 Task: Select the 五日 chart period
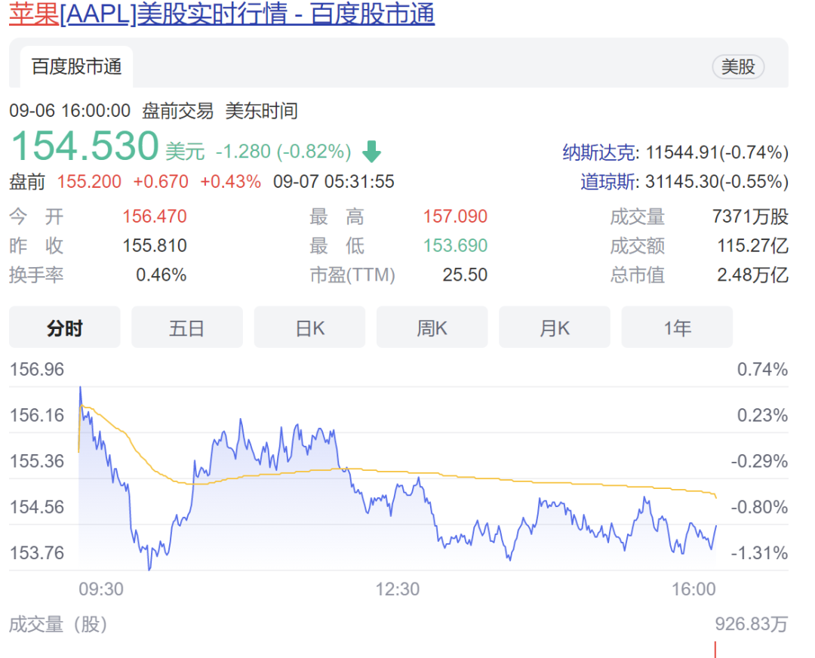coord(187,327)
